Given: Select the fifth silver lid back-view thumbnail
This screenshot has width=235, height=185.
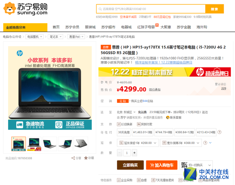Looking at the screenshot, I should coord(81,144).
